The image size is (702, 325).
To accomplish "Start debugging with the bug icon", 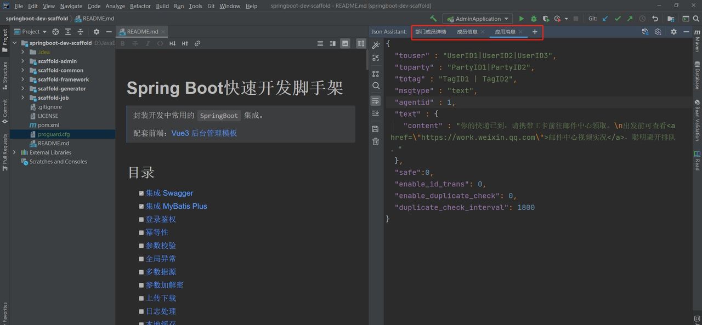I will (x=533, y=18).
